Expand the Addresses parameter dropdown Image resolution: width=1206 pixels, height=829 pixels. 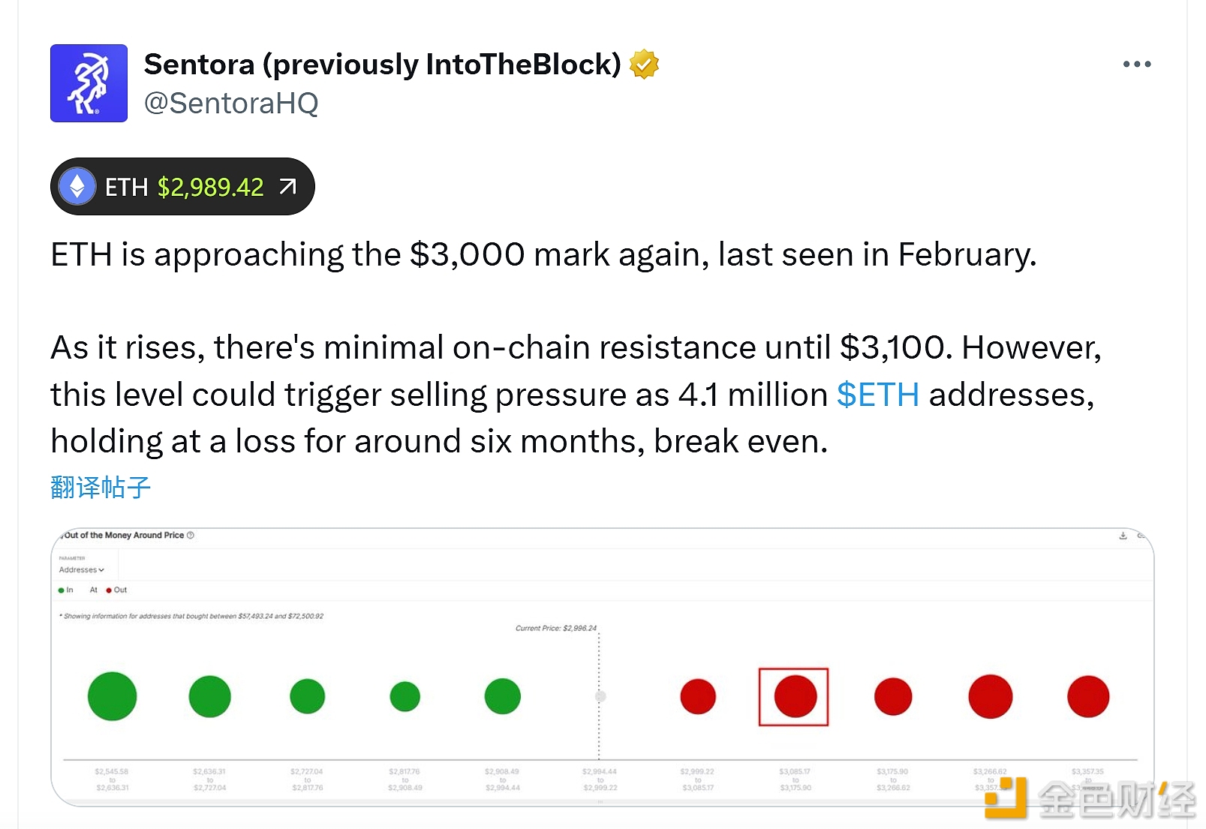[x=81, y=570]
